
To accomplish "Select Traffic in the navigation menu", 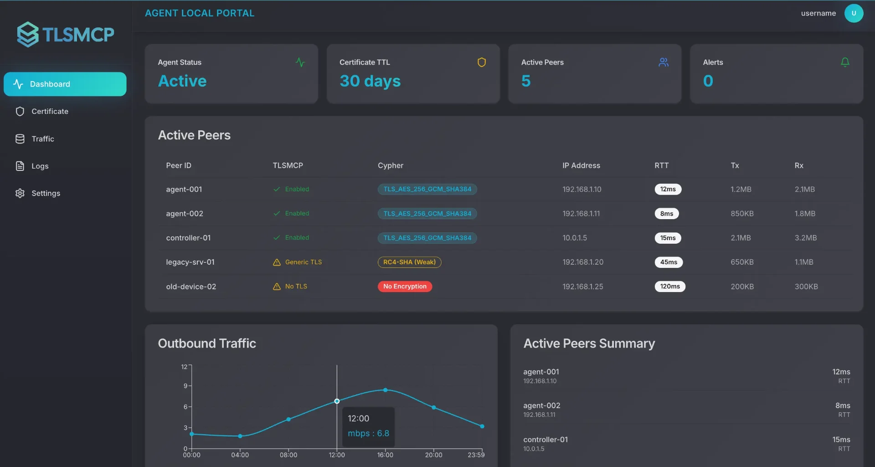I will [43, 139].
